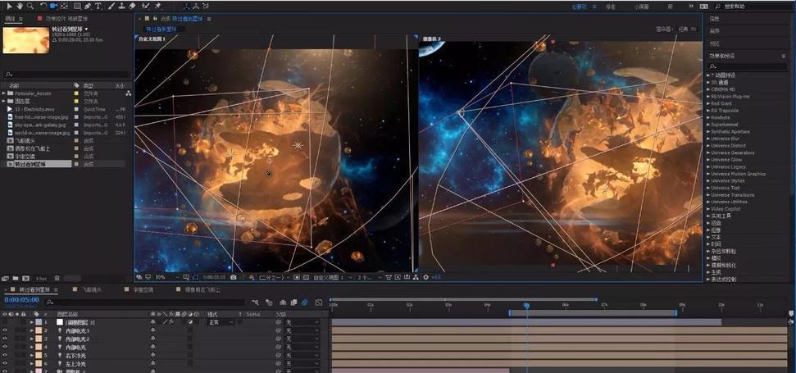This screenshot has height=373, width=796.
Task: Select the Pan Behind anchor point tool
Action: click(x=65, y=6)
